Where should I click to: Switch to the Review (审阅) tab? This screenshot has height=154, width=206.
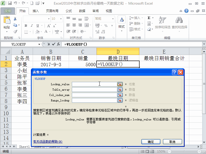(96, 11)
